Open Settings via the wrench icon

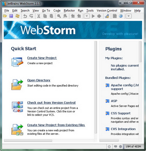pyautogui.click(x=107, y=16)
